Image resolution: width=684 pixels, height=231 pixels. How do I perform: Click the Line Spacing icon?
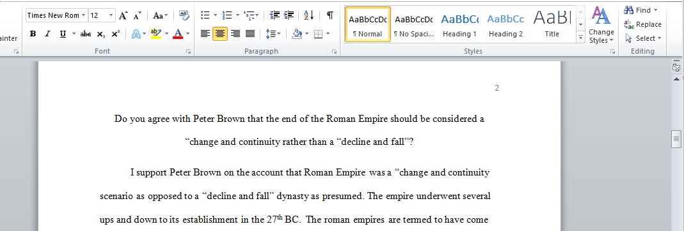(271, 33)
